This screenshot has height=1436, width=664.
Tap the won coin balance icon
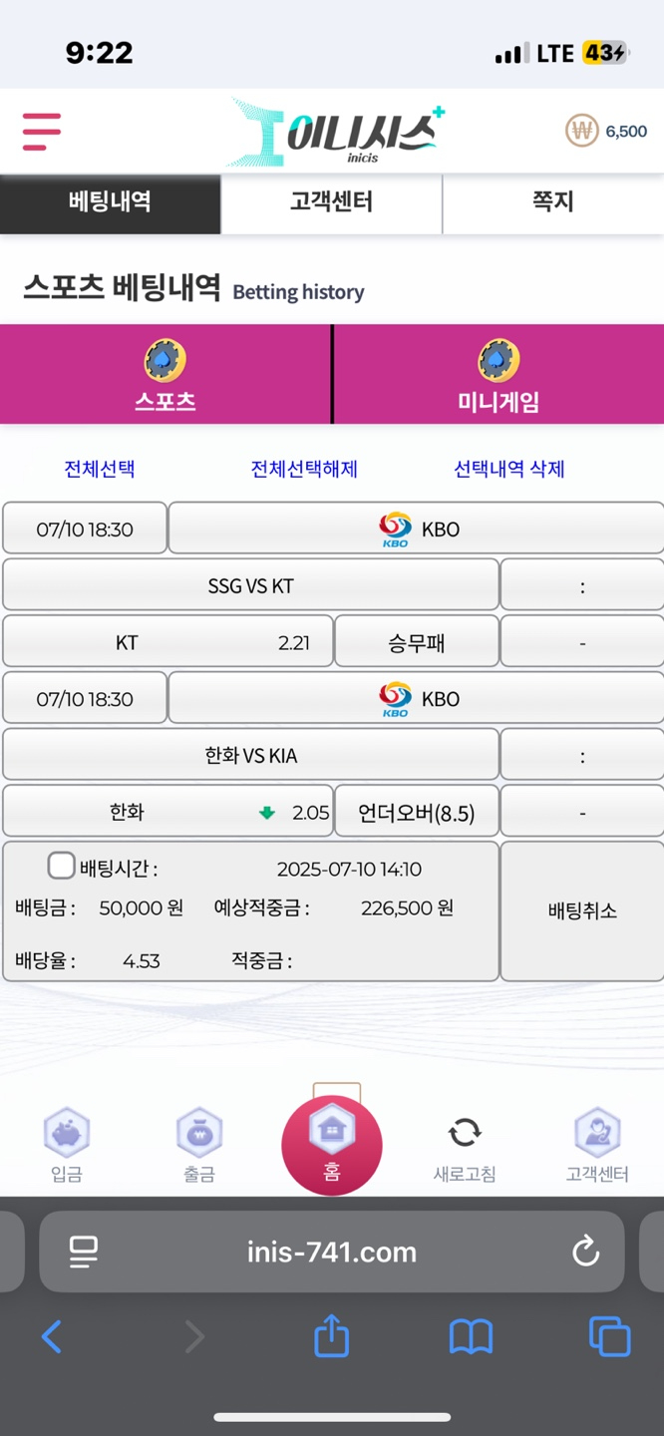coord(581,131)
